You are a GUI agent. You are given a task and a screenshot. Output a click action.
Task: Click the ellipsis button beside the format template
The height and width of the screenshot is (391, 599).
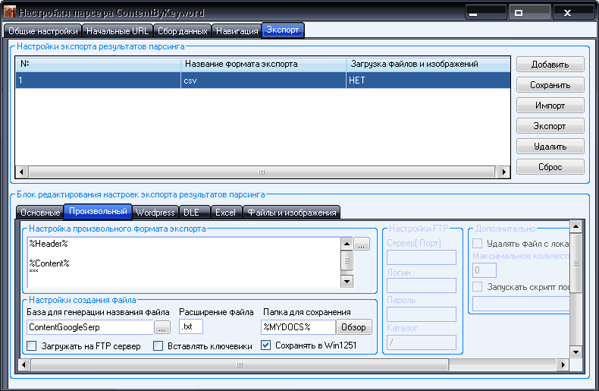coord(361,244)
